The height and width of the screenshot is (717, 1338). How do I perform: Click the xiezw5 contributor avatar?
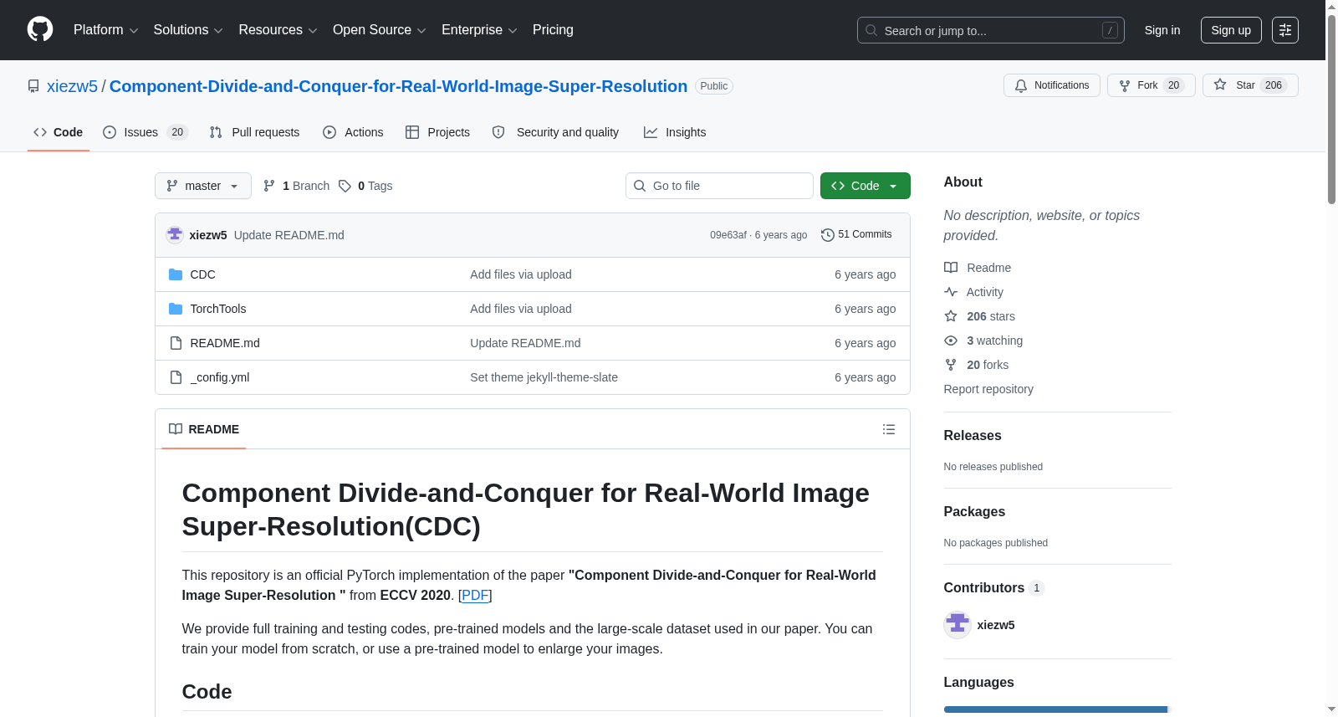coord(958,625)
